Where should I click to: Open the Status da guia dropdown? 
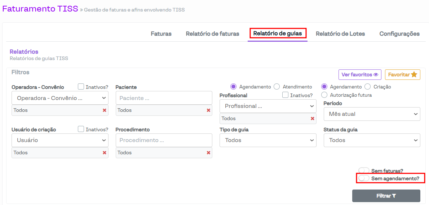[372, 140]
